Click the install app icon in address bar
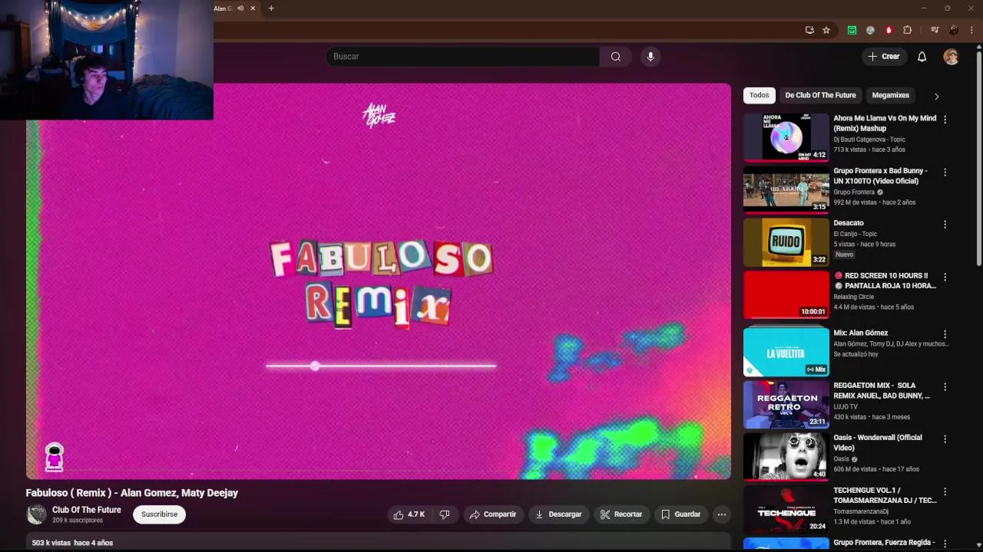This screenshot has width=983, height=552. pos(809,30)
